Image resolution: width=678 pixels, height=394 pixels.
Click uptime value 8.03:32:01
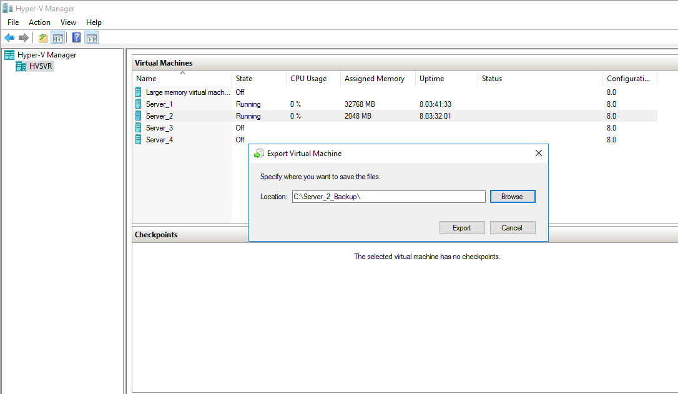coord(435,116)
